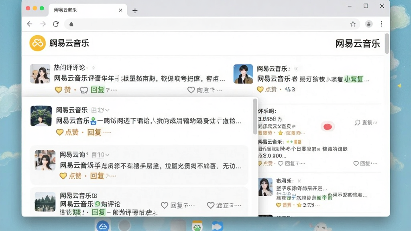Open the avatar of the 网易云讷 comment
This screenshot has width=411, height=231.
point(45,160)
